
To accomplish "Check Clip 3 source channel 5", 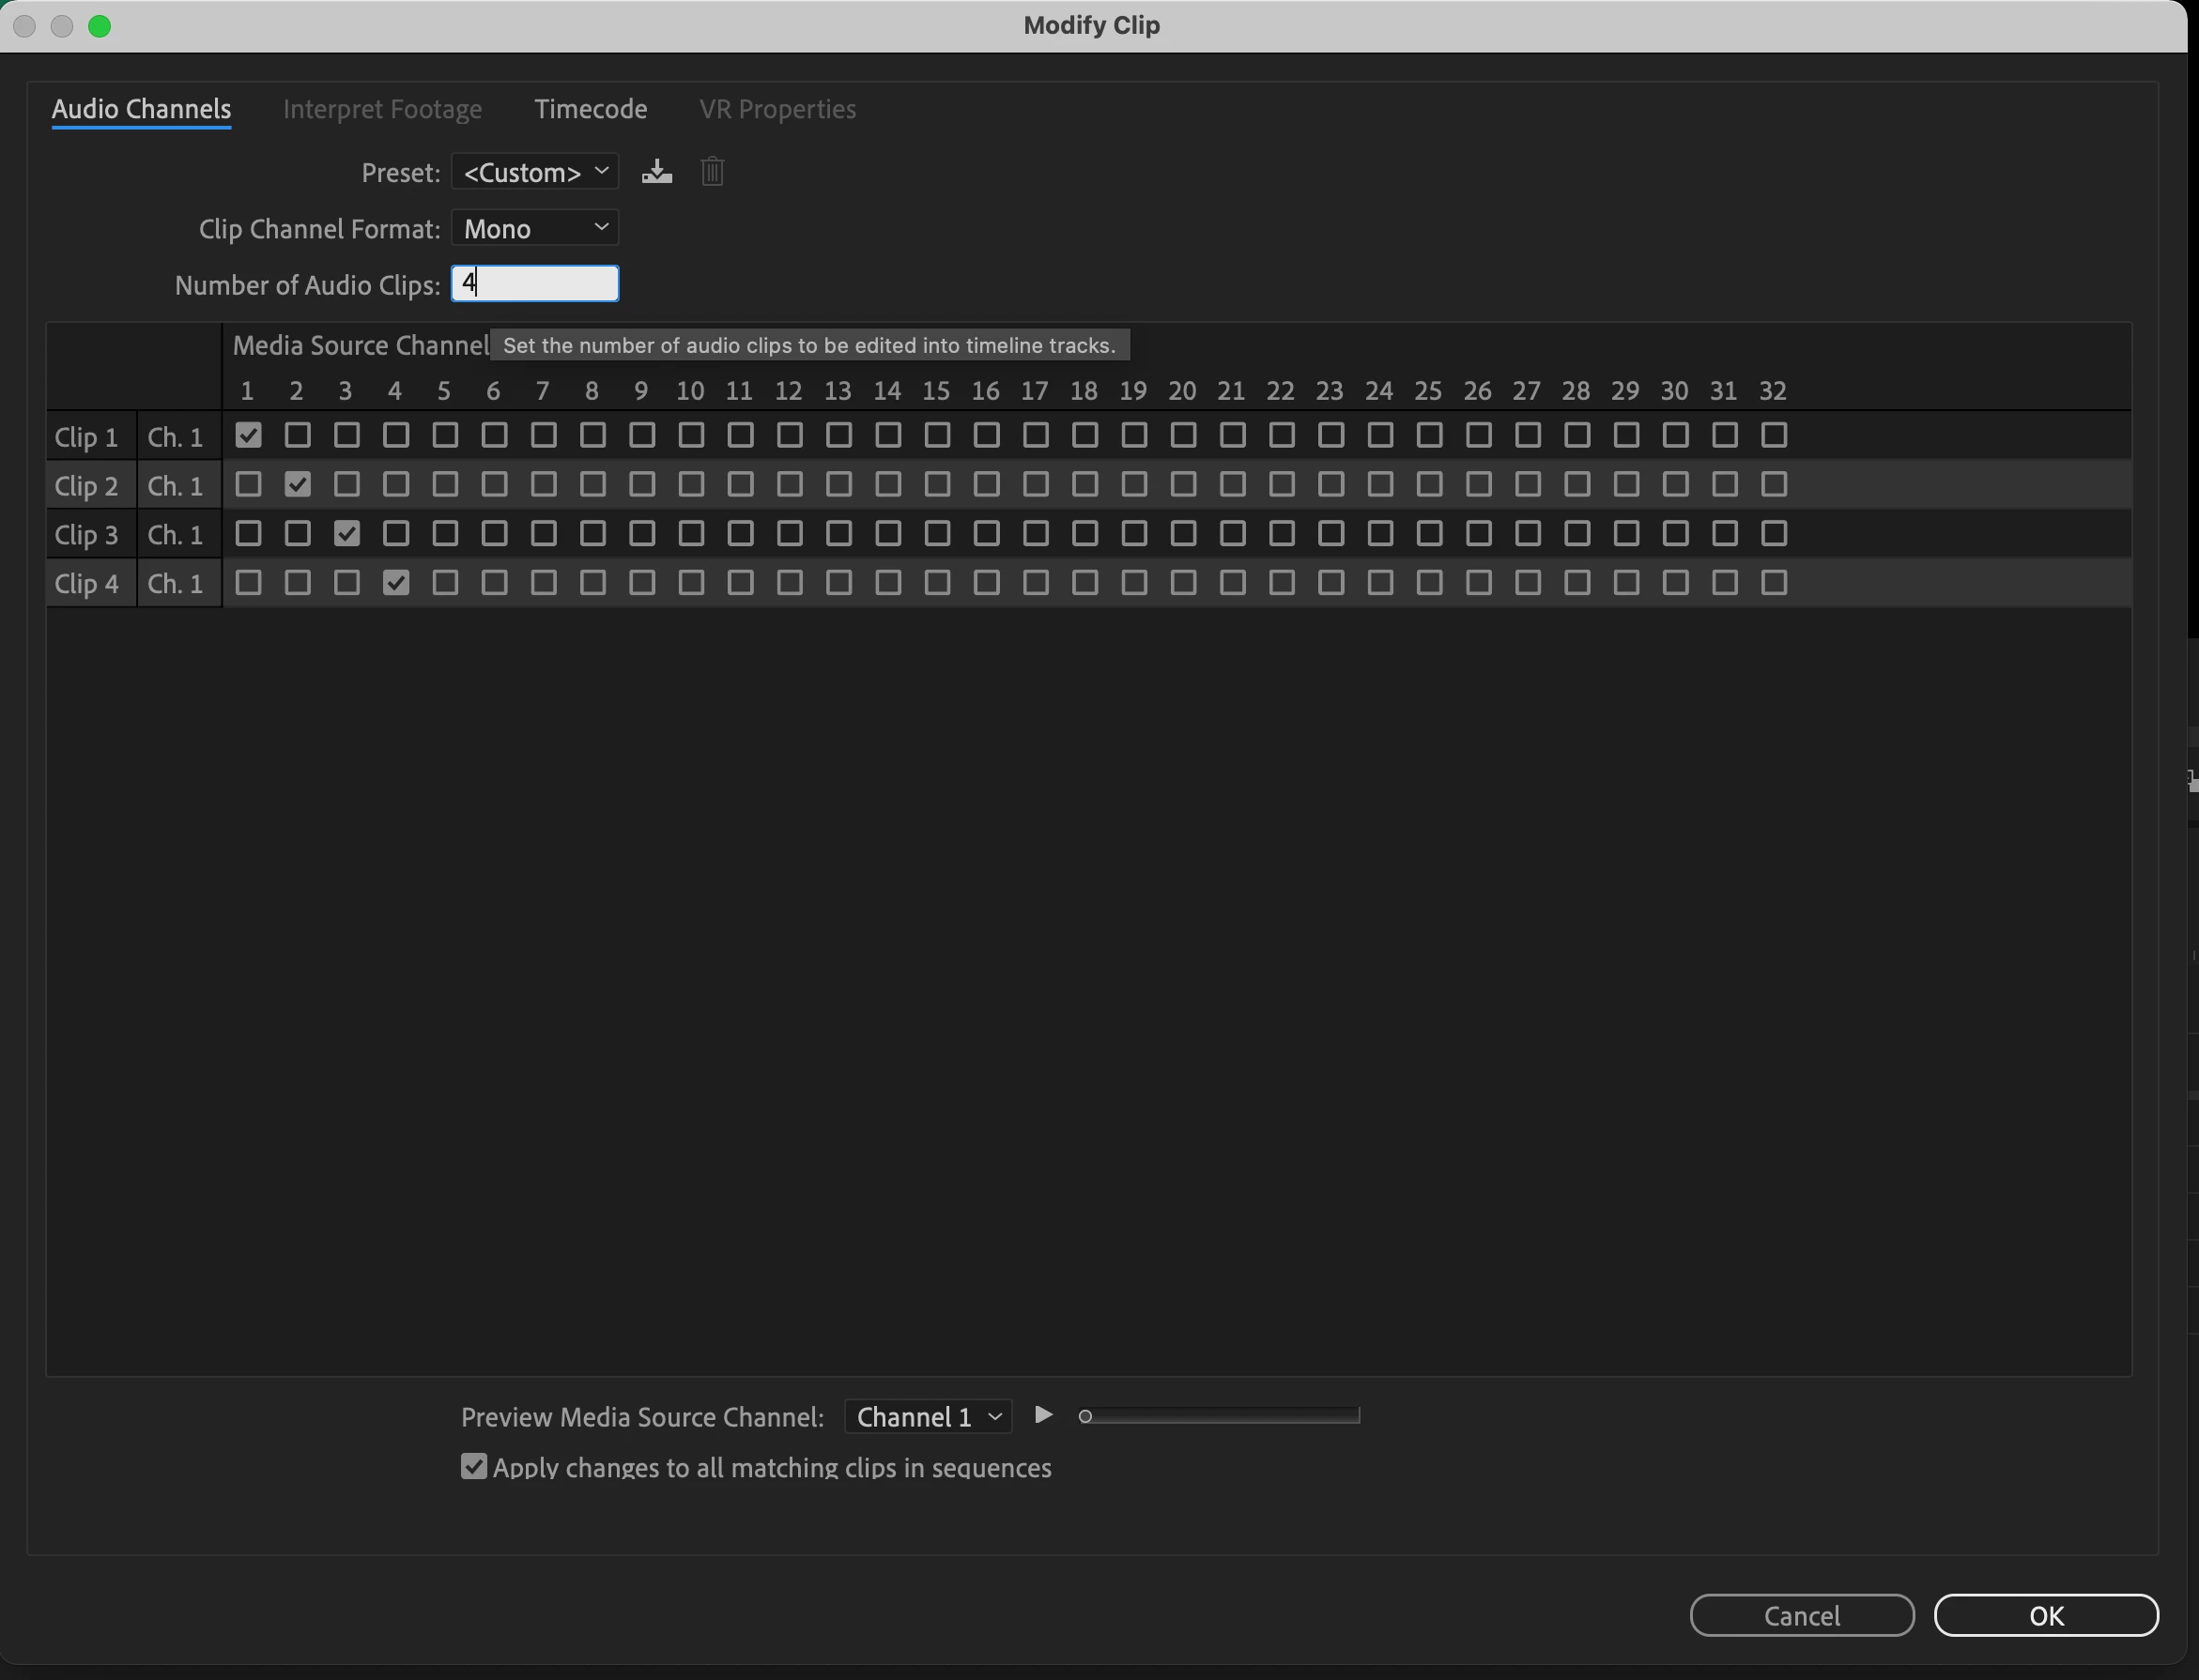I will (x=445, y=533).
